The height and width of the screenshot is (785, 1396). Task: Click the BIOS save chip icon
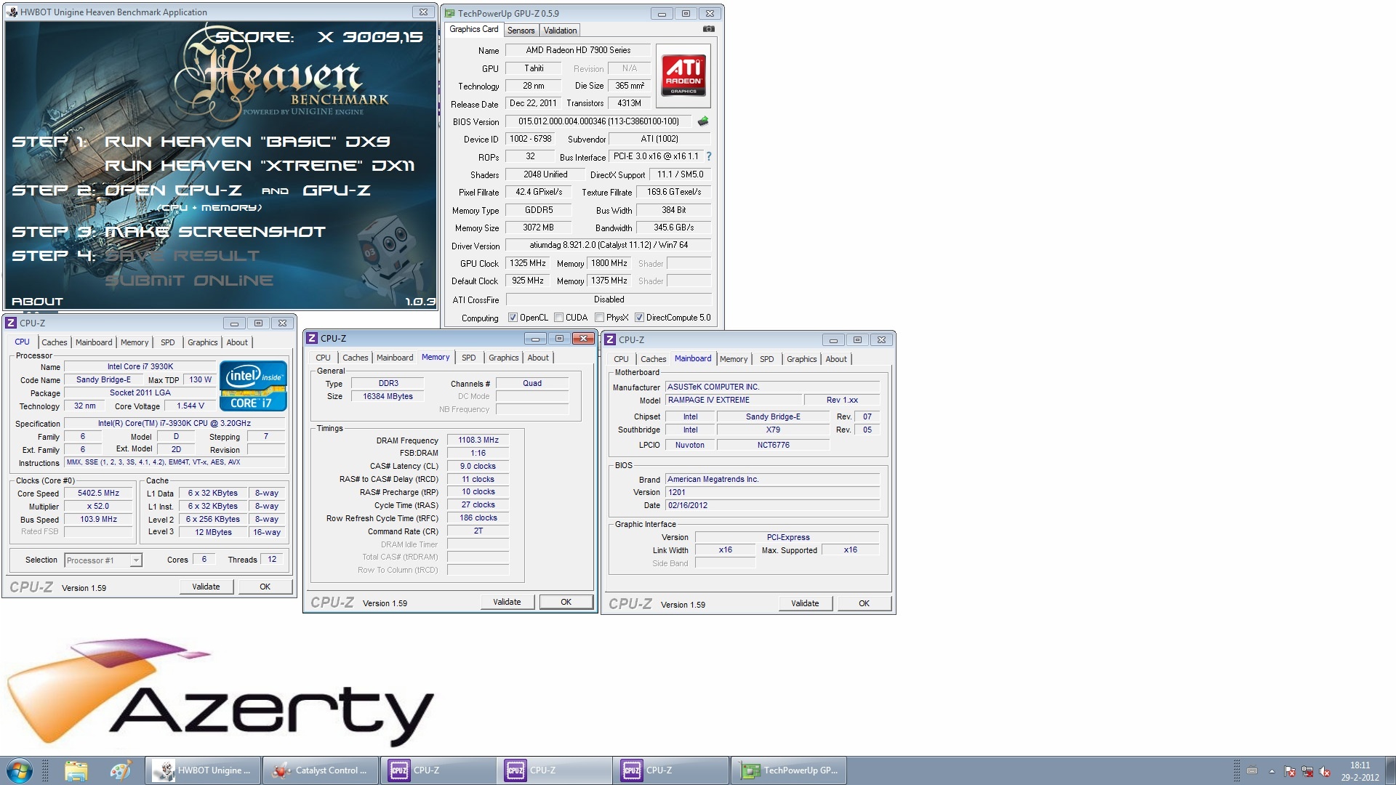[x=702, y=121]
